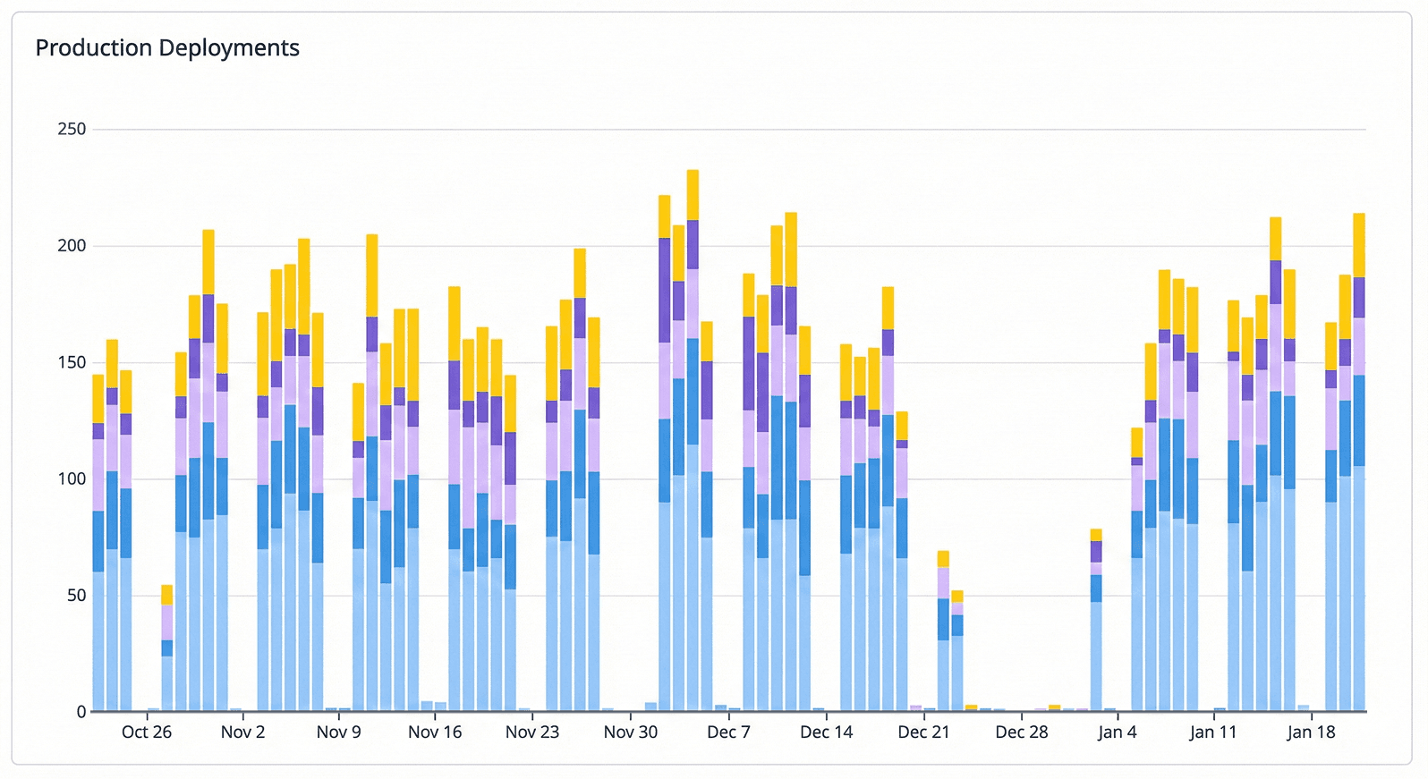Select the Dec 7 date label
1428x779 pixels.
[x=729, y=732]
